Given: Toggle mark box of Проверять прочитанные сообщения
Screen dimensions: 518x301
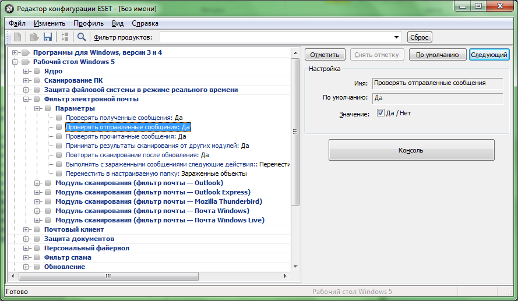Looking at the screenshot, I should [59, 136].
